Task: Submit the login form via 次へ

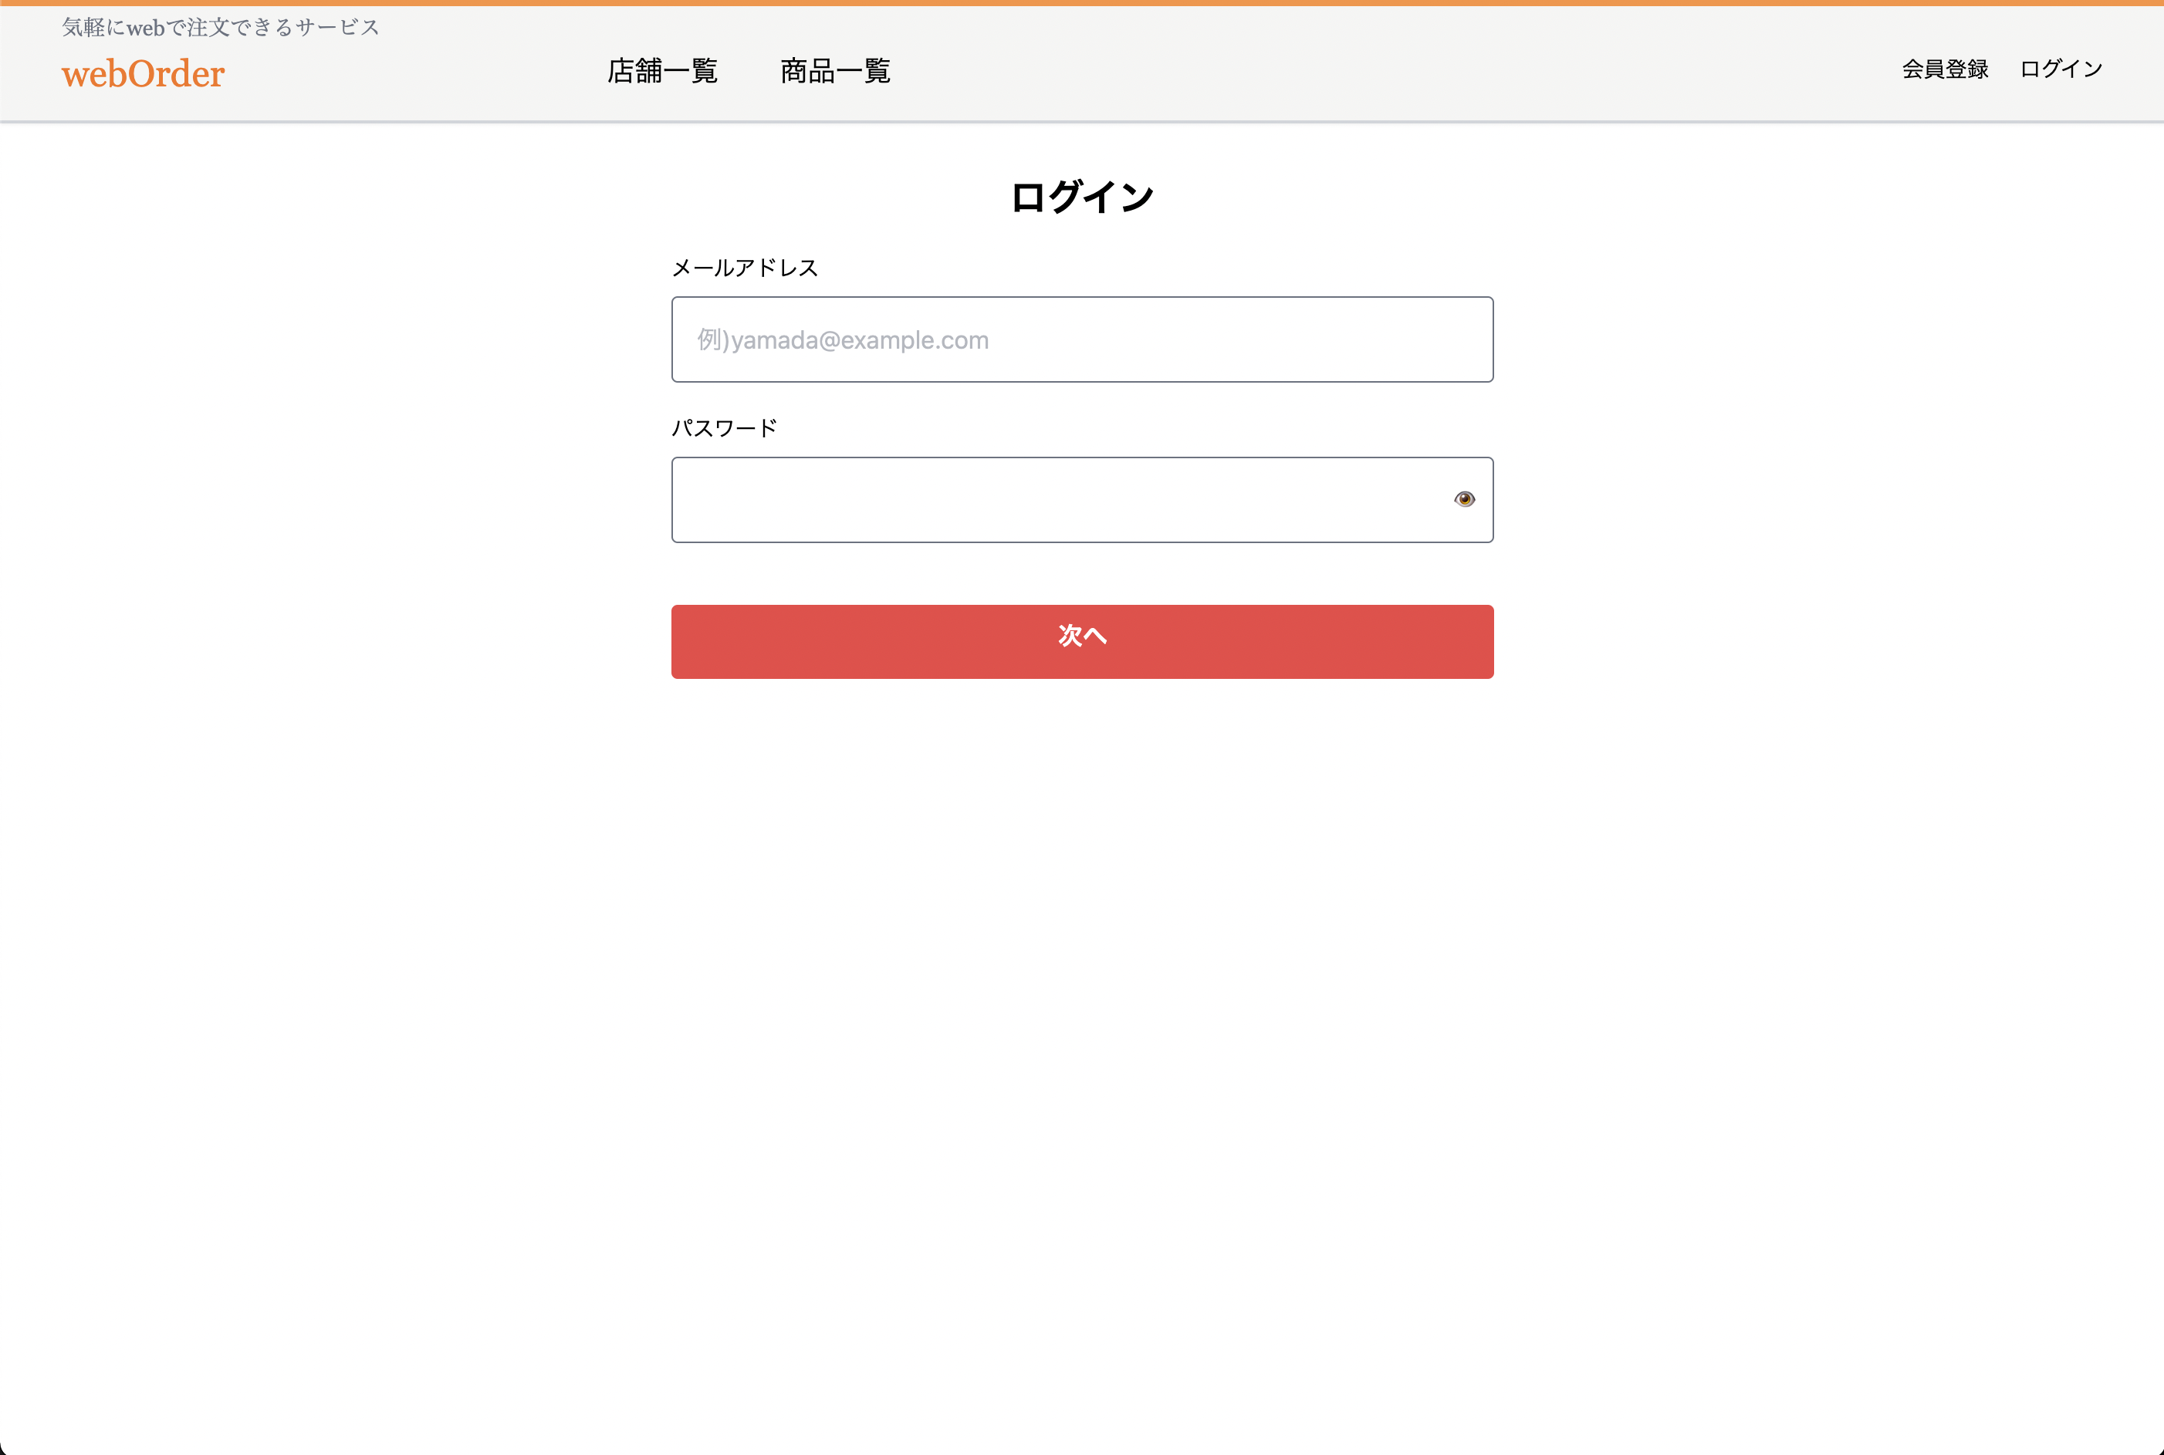Action: point(1081,640)
